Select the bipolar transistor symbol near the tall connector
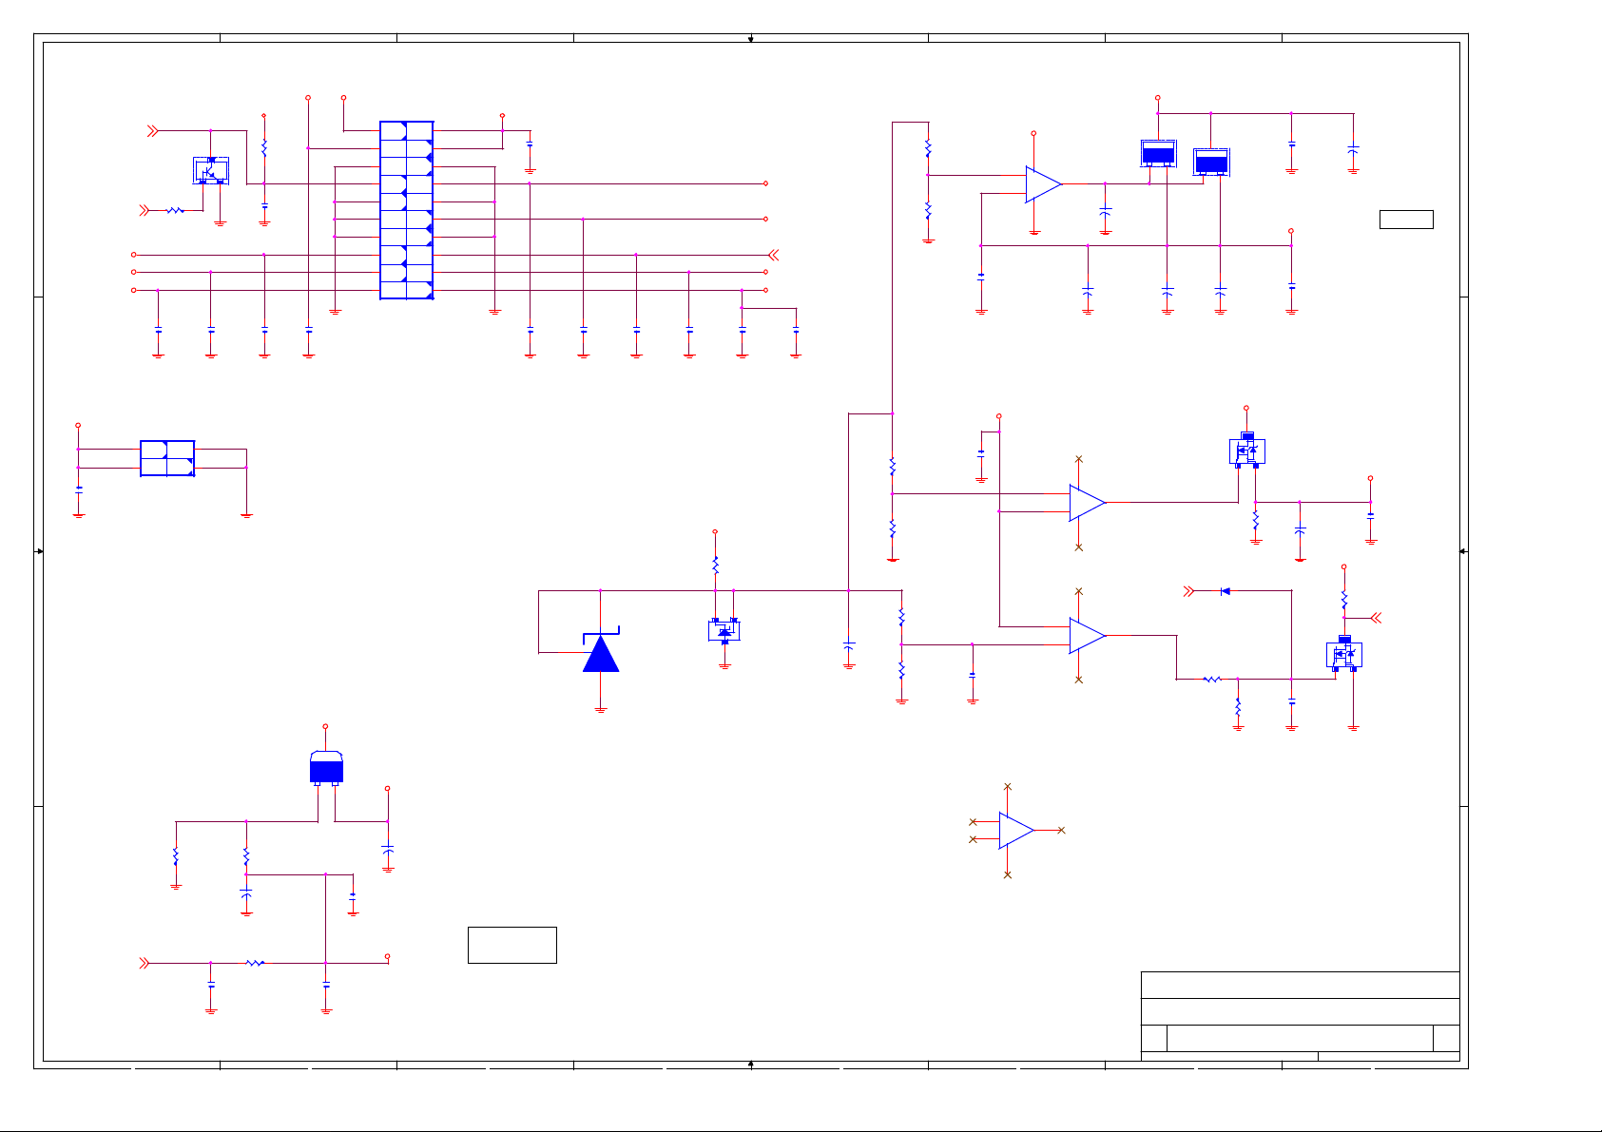1602x1132 pixels. (x=211, y=170)
